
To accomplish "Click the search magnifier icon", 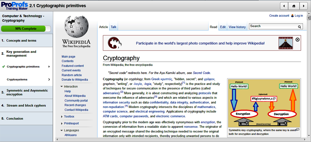I will coord(300,26).
